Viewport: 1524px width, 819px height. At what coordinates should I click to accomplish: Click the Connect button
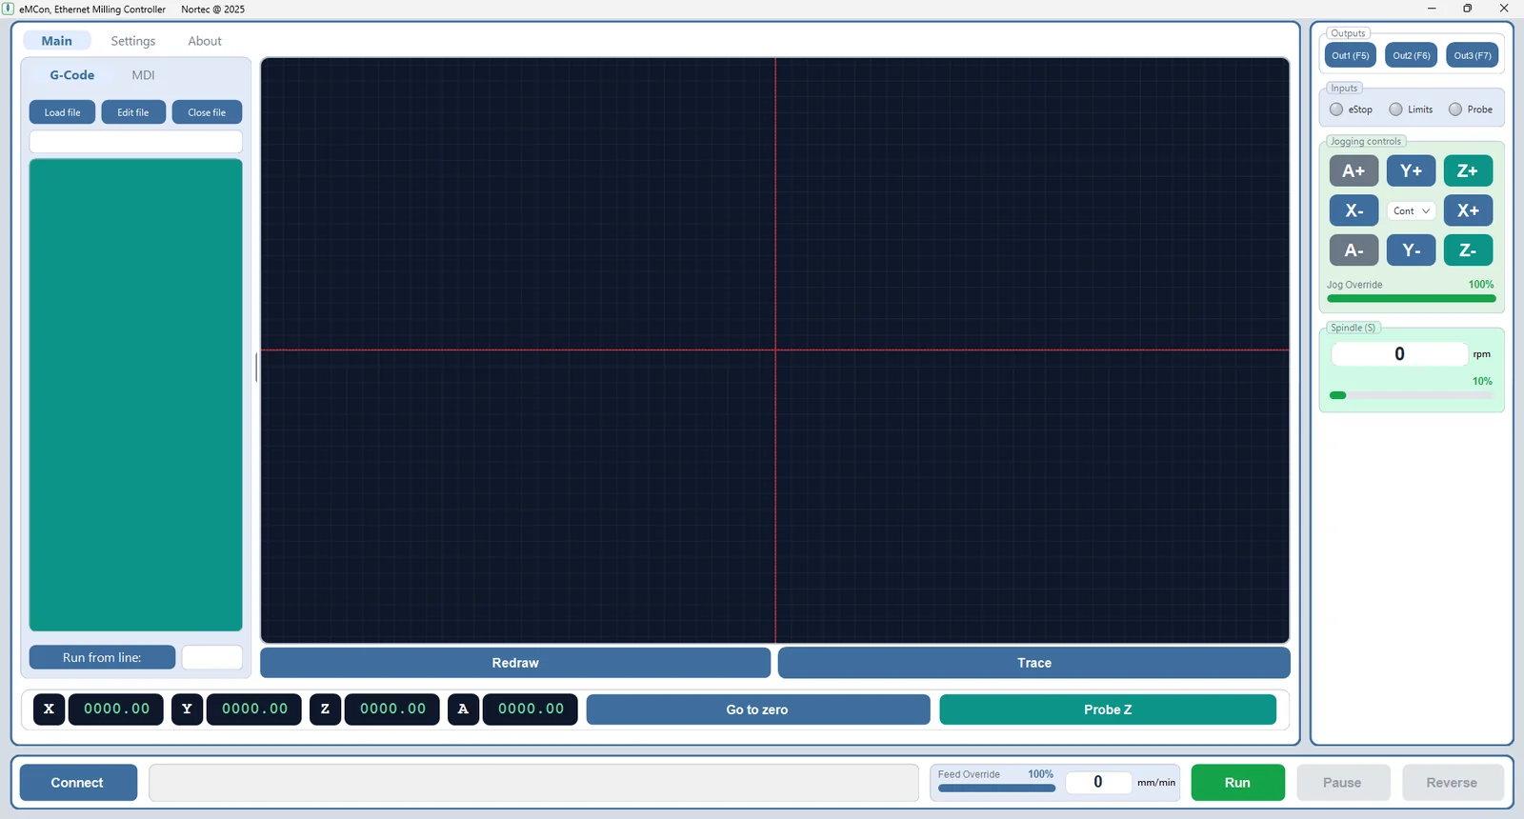click(78, 783)
